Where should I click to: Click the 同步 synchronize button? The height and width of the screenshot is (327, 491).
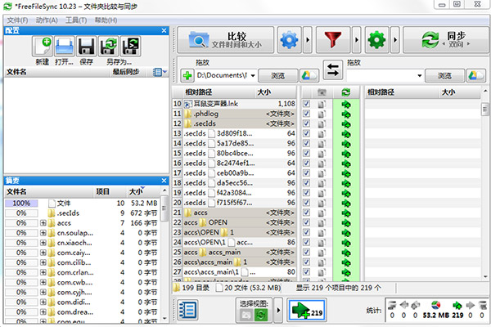tap(445, 39)
